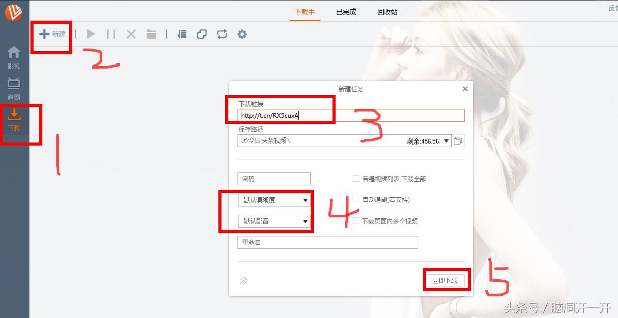Collapse dialog using double-up chevron

tap(243, 280)
